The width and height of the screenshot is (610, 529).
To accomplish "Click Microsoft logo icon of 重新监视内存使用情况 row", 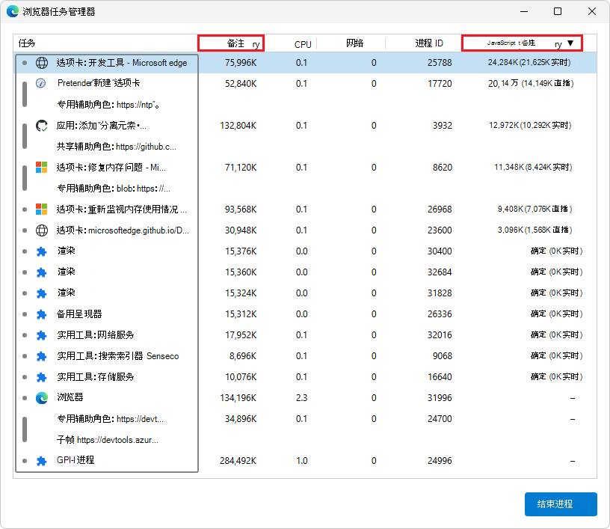I will coord(42,210).
